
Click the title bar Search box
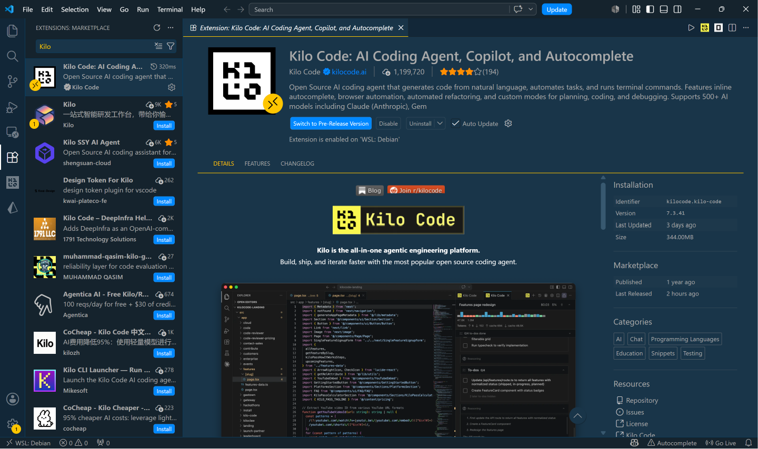[378, 9]
